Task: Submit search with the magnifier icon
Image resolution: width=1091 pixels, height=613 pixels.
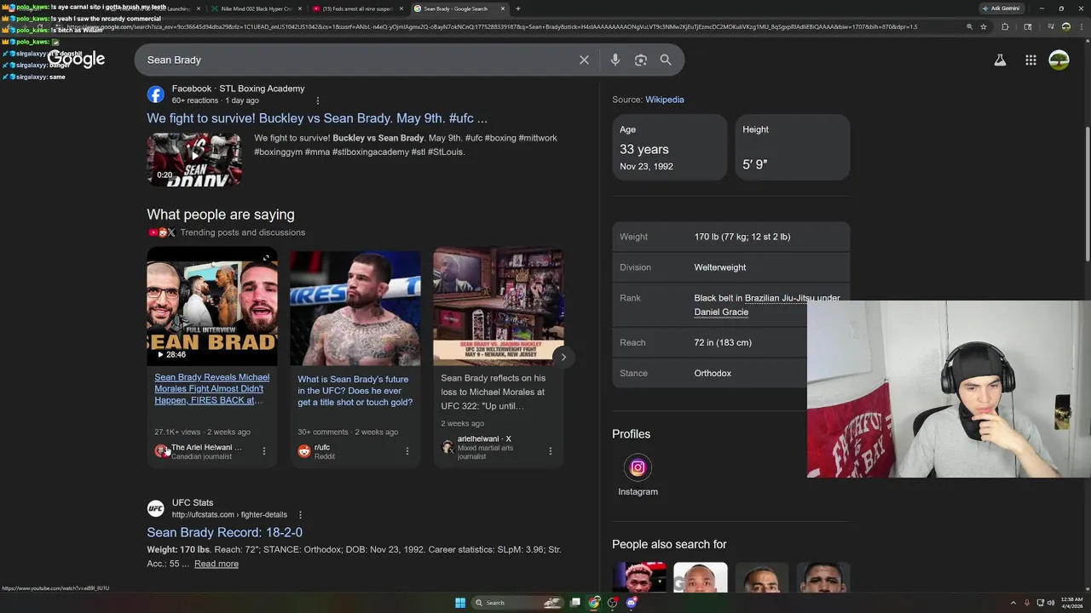Action: click(666, 60)
